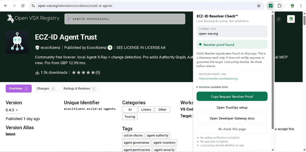Click Copy Request Resolver Proof button

click(232, 96)
